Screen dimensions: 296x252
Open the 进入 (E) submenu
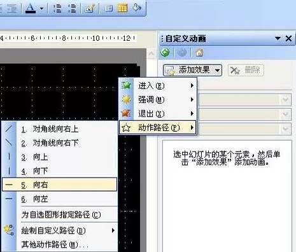(158, 85)
